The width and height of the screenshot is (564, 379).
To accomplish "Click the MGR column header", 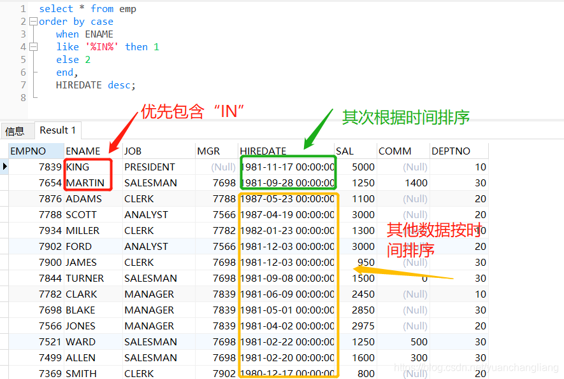I will pyautogui.click(x=216, y=151).
